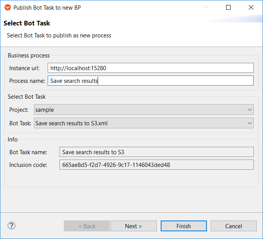Maximize the Publish Bot Task window
Screen dimensions: 263x239
pos(228,7)
